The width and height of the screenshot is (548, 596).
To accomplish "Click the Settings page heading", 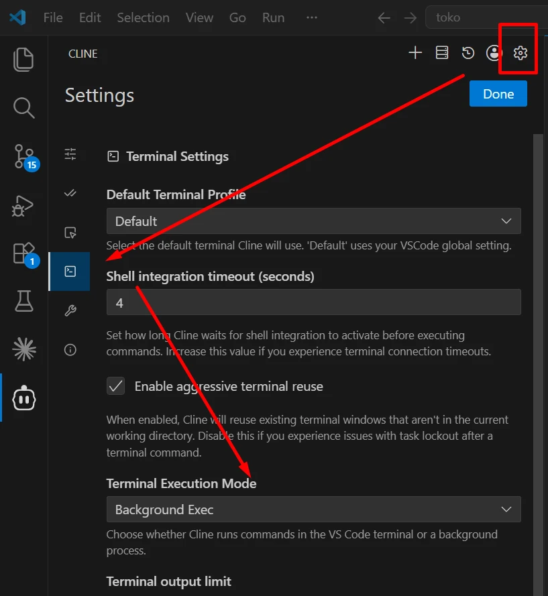I will (99, 95).
